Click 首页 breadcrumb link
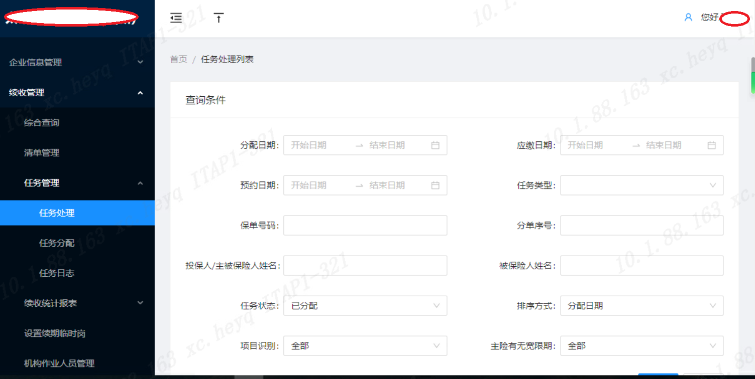Image resolution: width=755 pixels, height=379 pixels. (x=178, y=60)
